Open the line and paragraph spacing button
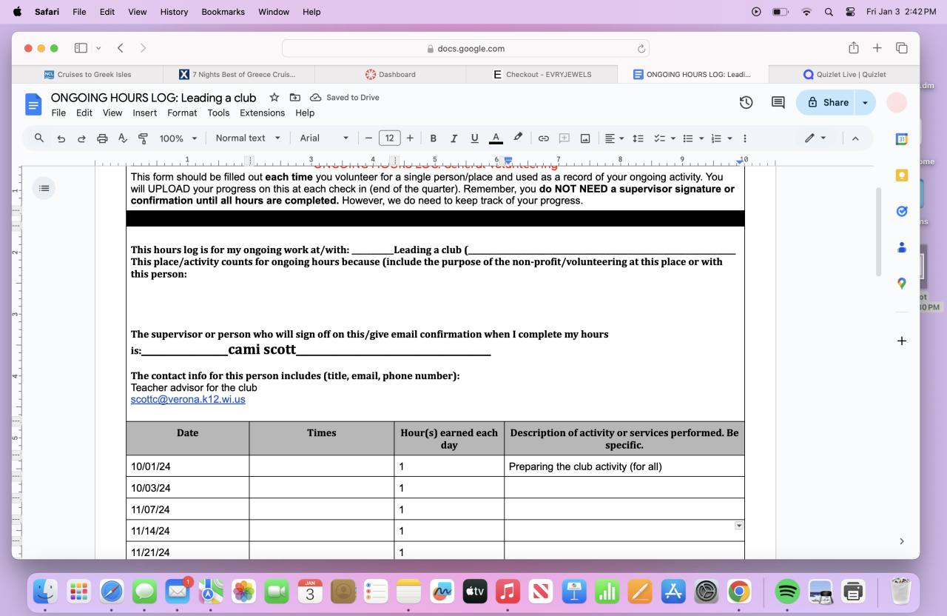This screenshot has width=947, height=616. click(x=638, y=138)
